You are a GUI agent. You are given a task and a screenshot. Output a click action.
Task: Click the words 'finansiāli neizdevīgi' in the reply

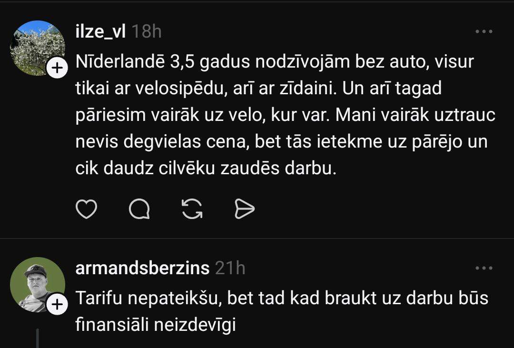click(156, 325)
